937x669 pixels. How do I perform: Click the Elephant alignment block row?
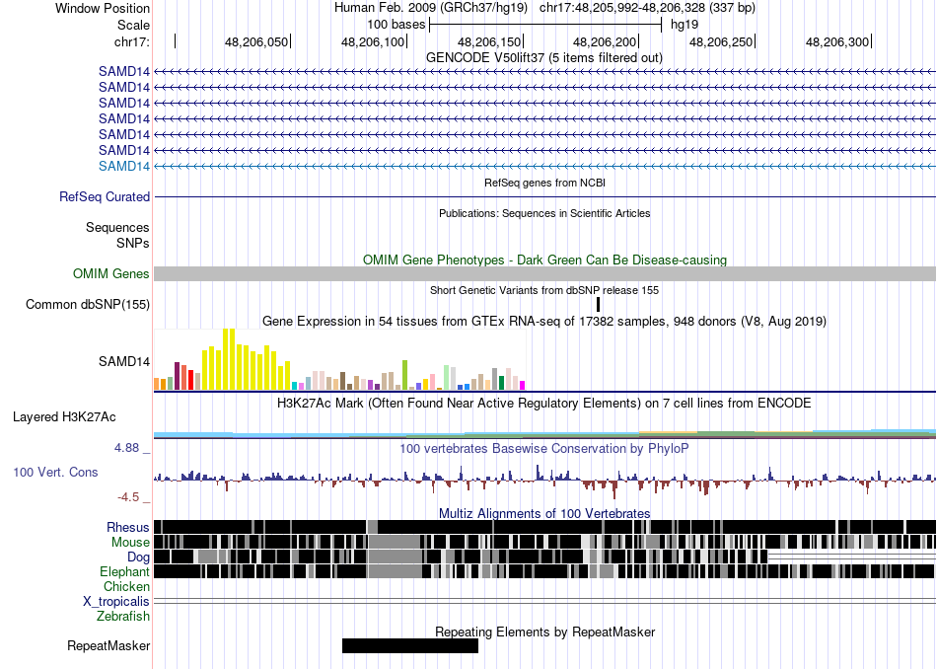[545, 571]
